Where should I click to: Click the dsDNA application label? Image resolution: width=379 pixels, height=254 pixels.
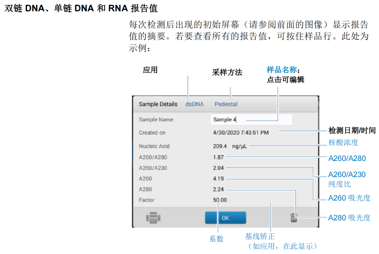pyautogui.click(x=195, y=104)
